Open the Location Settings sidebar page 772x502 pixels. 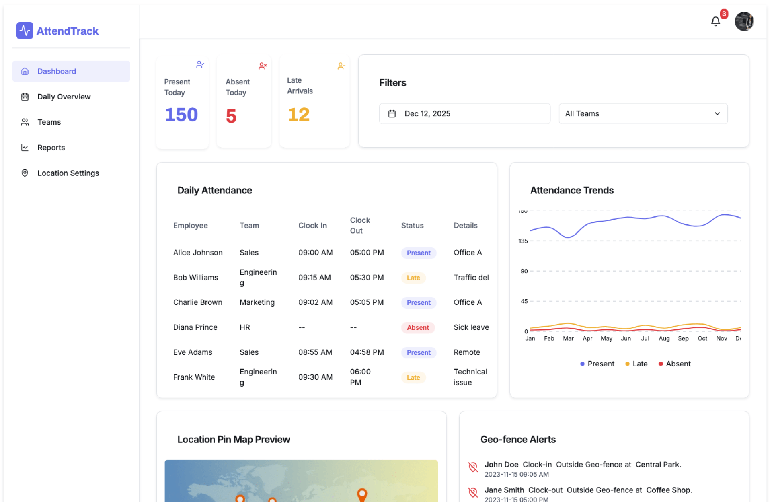tap(68, 173)
